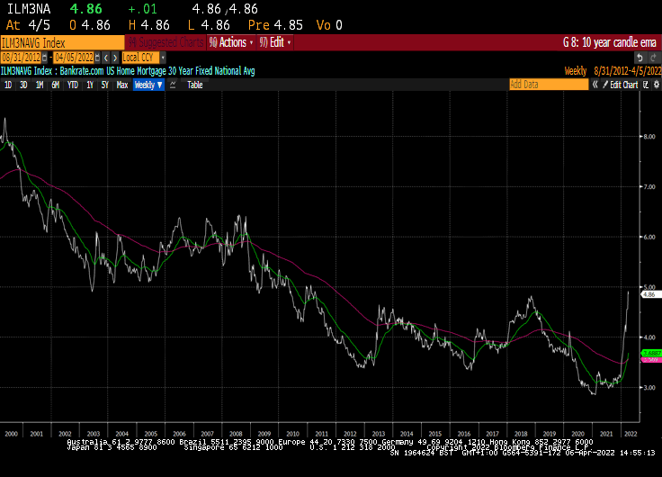Switch to the Table view
Viewport: 662px width, 477px height.
tap(194, 85)
